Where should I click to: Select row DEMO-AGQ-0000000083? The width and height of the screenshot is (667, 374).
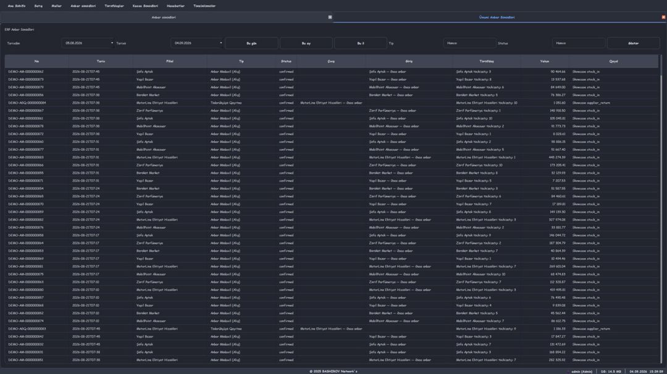click(332, 328)
